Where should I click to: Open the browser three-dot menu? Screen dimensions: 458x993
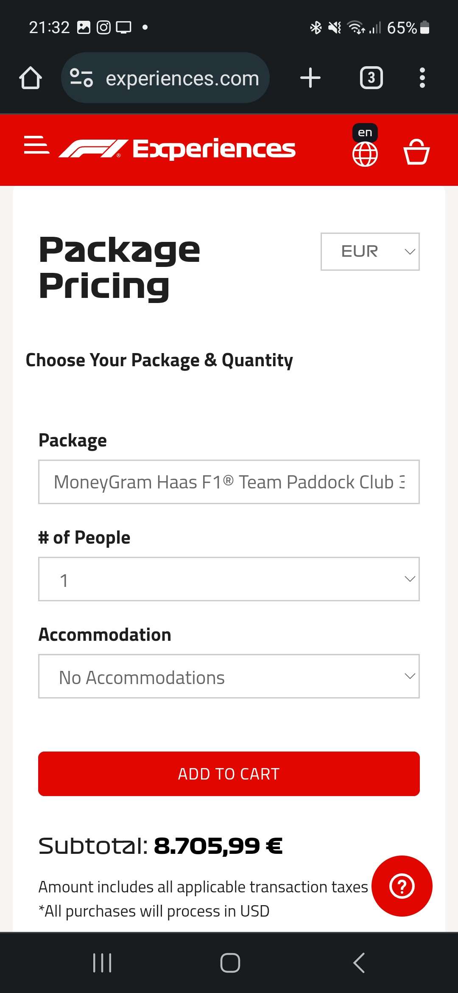click(x=422, y=78)
